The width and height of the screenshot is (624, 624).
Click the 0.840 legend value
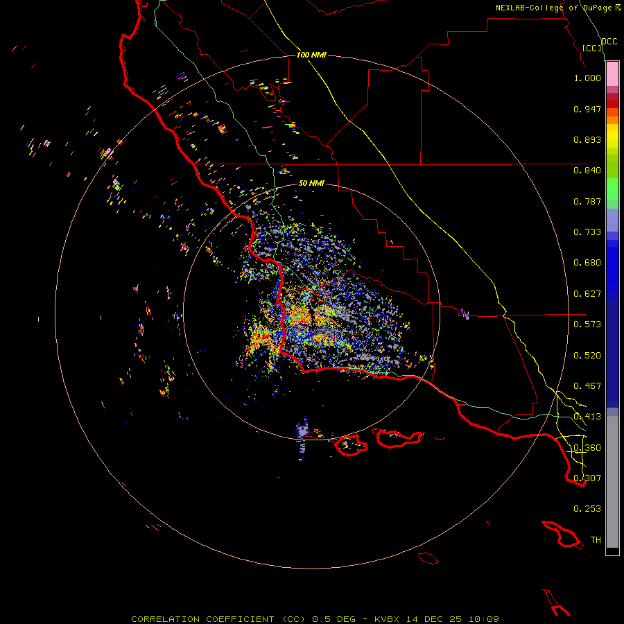pyautogui.click(x=587, y=171)
